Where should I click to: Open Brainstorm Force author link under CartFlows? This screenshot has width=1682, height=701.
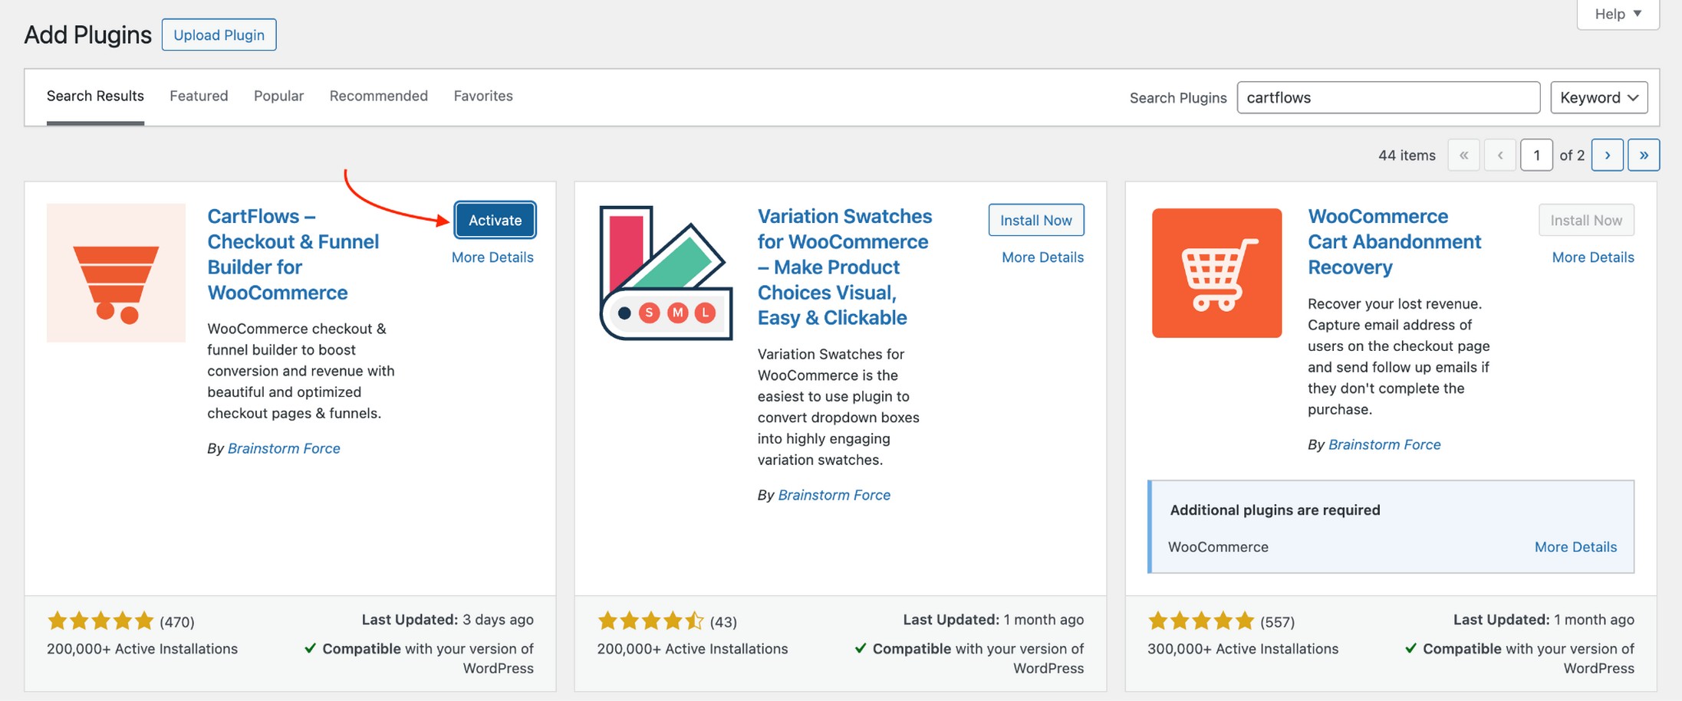tap(284, 448)
